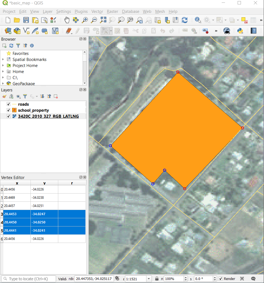Save project with floppy disk icon

pos(26,20)
